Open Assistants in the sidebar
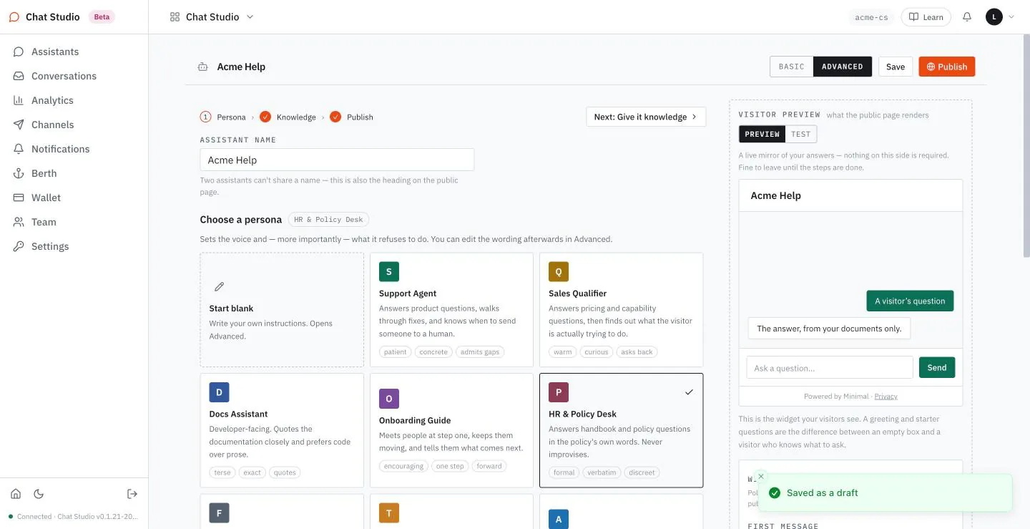This screenshot has width=1030, height=529. [74, 52]
